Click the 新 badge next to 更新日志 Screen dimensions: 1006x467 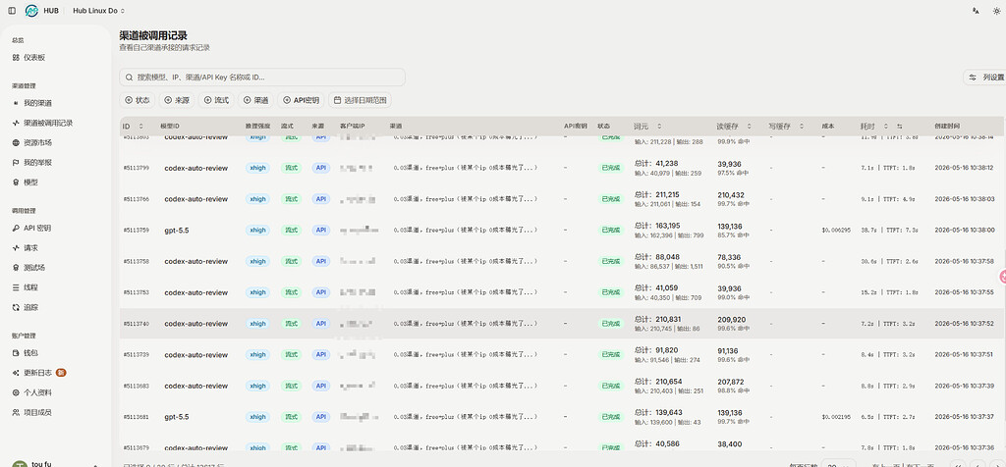tap(61, 372)
